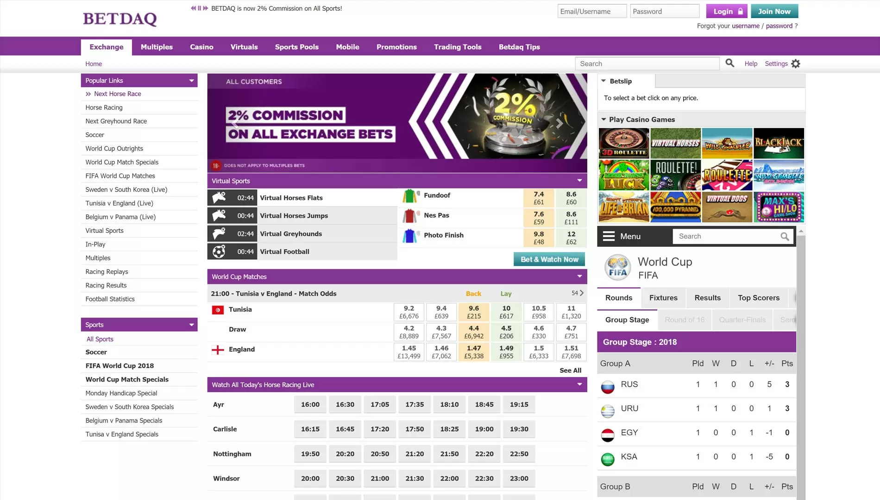Click the Login button

click(727, 11)
